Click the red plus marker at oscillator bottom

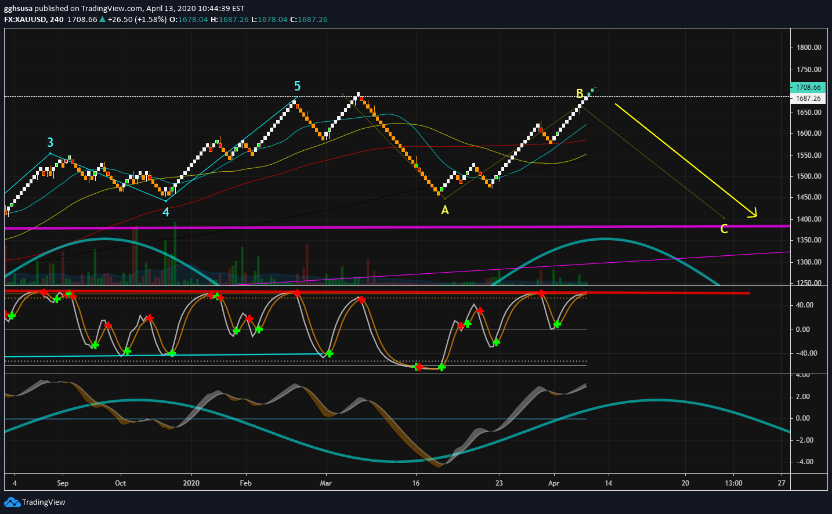[418, 367]
